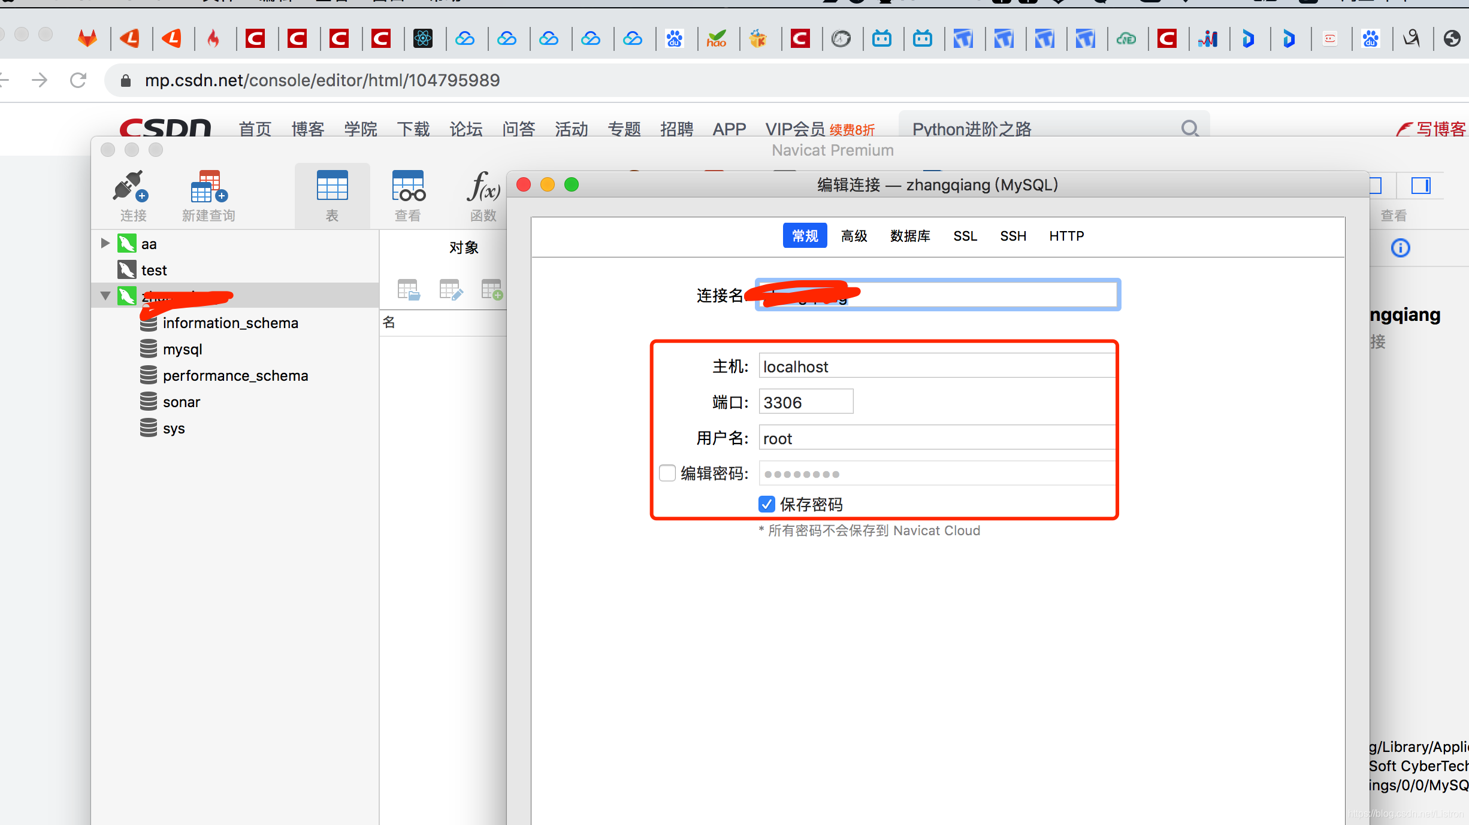Click the browser address bar URL

322,80
